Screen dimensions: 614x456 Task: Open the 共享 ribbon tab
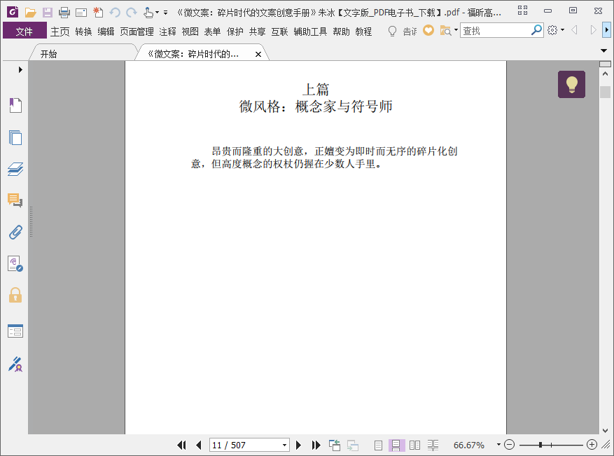click(x=257, y=32)
